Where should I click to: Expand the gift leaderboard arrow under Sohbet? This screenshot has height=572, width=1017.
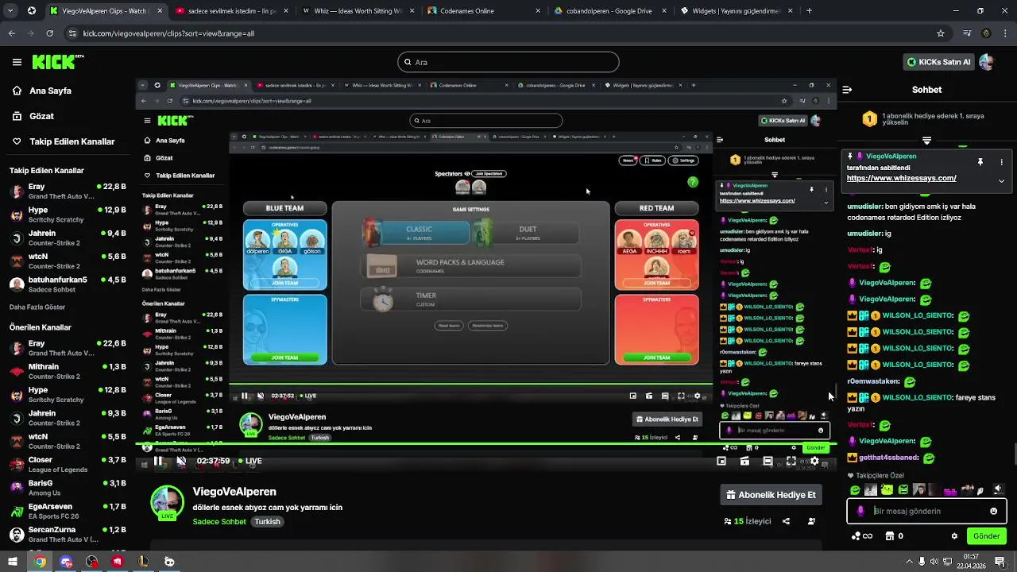click(926, 140)
